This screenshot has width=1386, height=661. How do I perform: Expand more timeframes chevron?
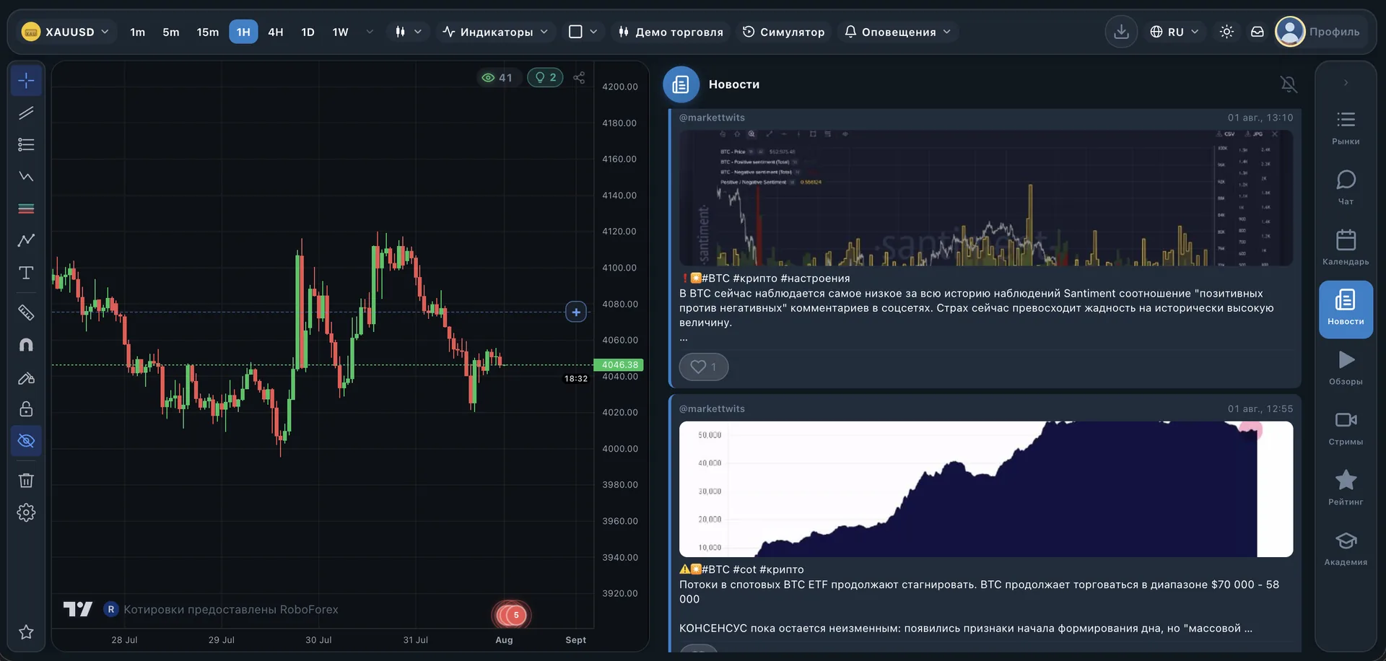(x=370, y=32)
